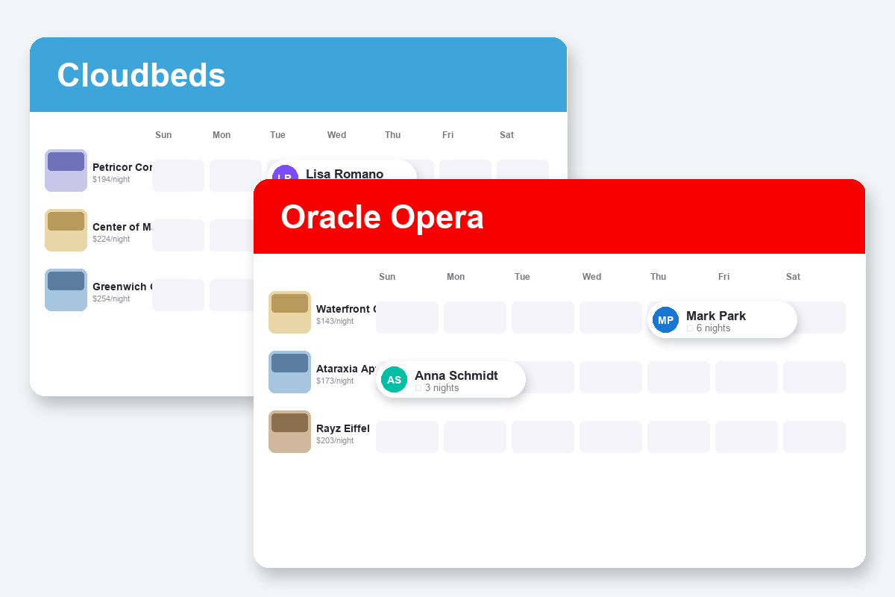Open the Ataraxia property thumbnail

coord(289,372)
